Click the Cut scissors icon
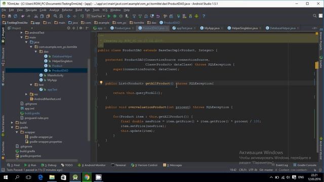The image size is (324, 182). [x=36, y=16]
